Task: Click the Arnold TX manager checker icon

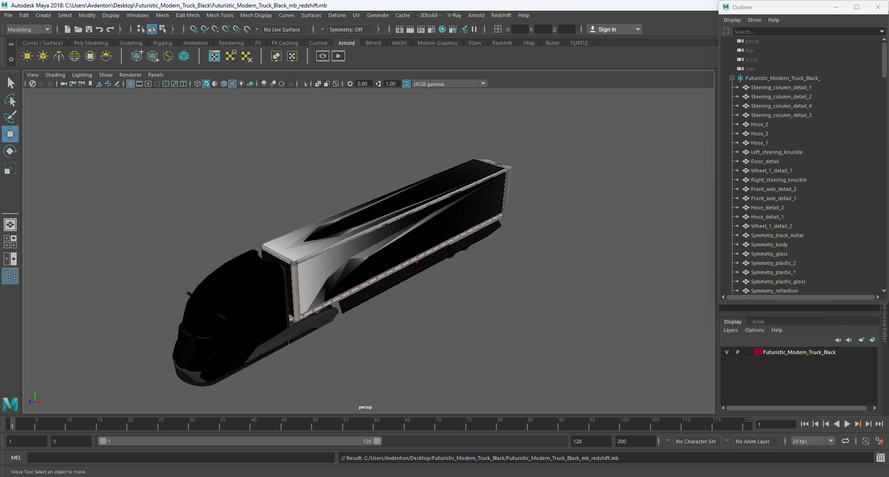Action: pos(214,56)
